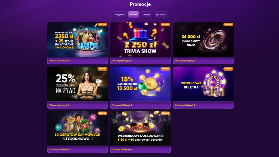Open the 36 000 zł Ruletkowy Rajd banner
Viewport: 279px width, 157px height.
click(x=203, y=40)
